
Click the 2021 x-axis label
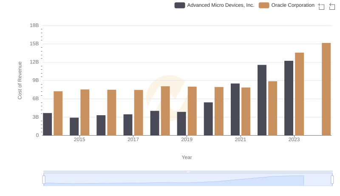click(x=241, y=139)
